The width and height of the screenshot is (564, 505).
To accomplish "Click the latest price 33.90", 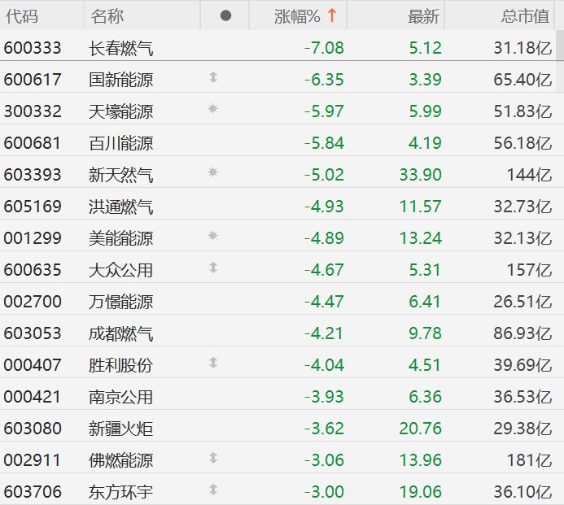I will (421, 175).
